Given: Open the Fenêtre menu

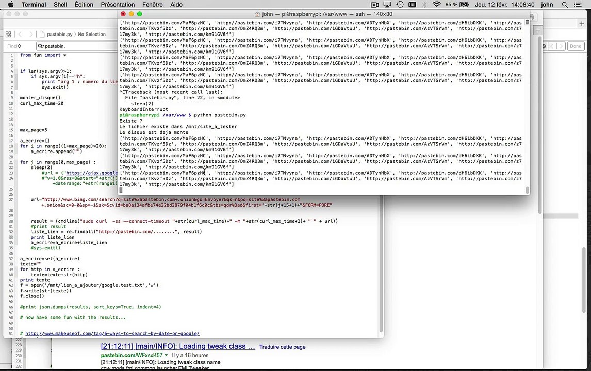Looking at the screenshot, I should click(152, 5).
